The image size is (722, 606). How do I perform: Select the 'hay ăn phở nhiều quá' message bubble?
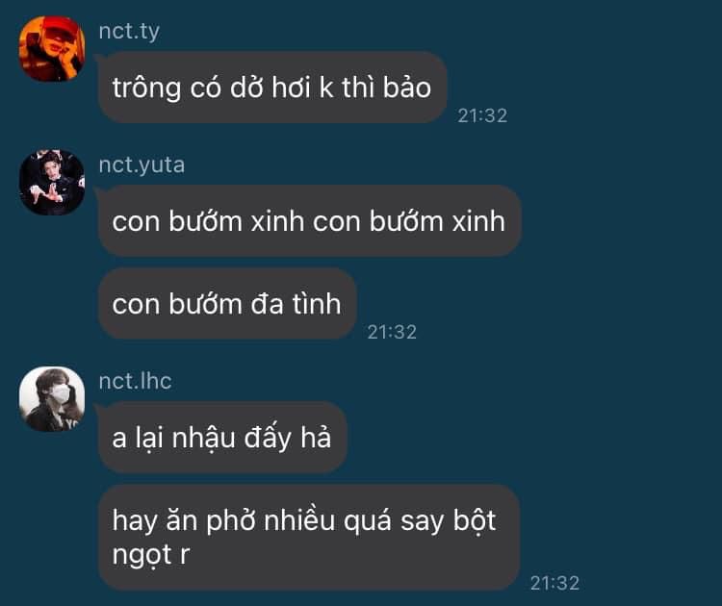click(x=308, y=537)
